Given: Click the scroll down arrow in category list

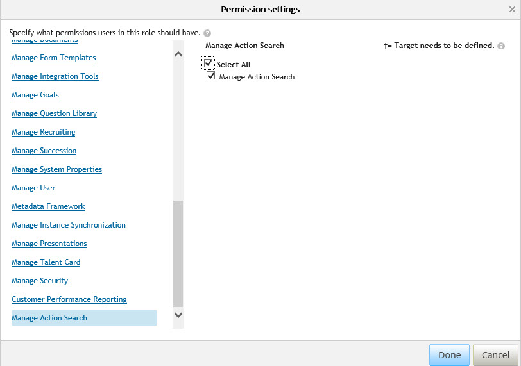Looking at the screenshot, I should 178,315.
